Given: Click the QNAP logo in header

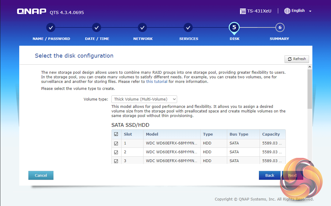Looking at the screenshot, I should click(32, 12).
